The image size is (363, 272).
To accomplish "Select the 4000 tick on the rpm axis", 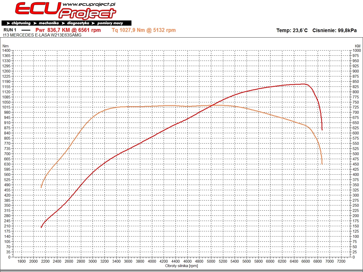I will [152, 261].
